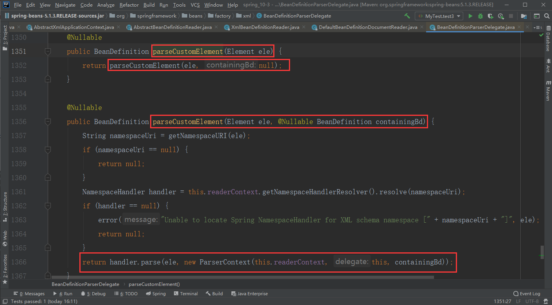Viewport: 552px width, 305px height.
Task: Open the Ant tool window
Action: 548,66
